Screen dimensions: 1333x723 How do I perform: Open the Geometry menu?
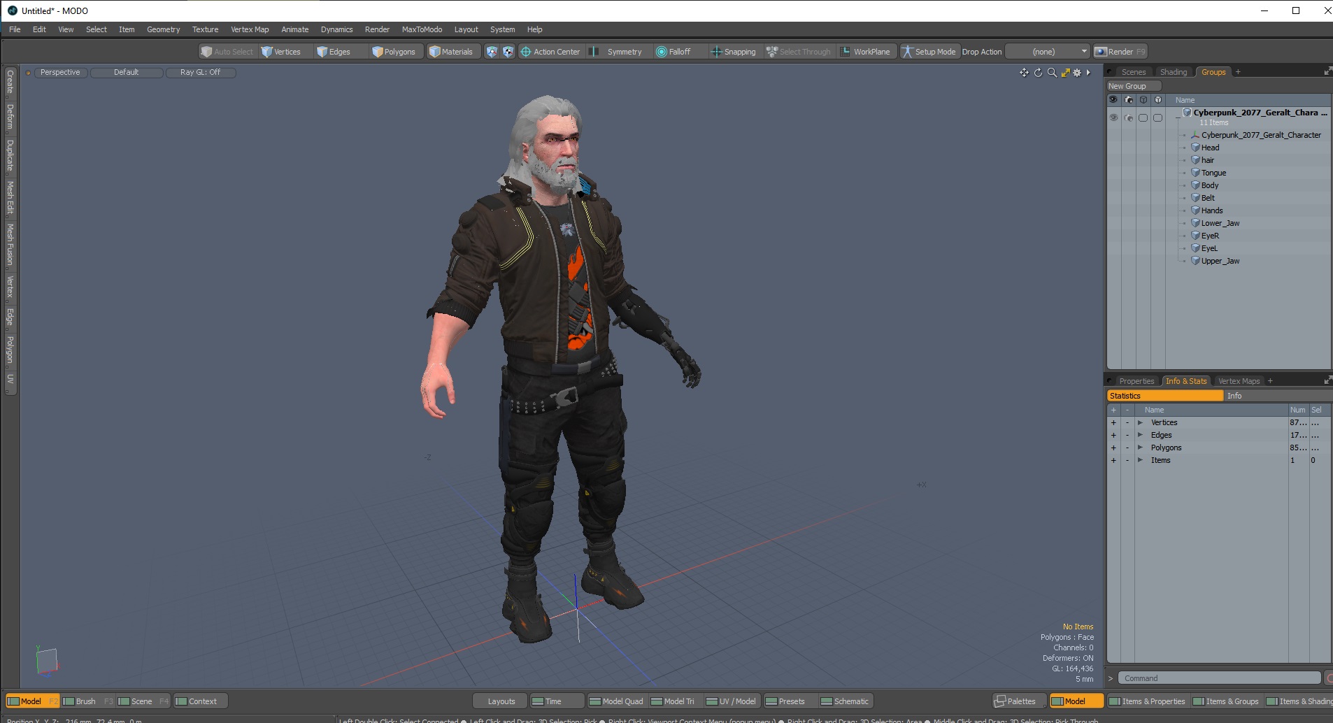[163, 29]
